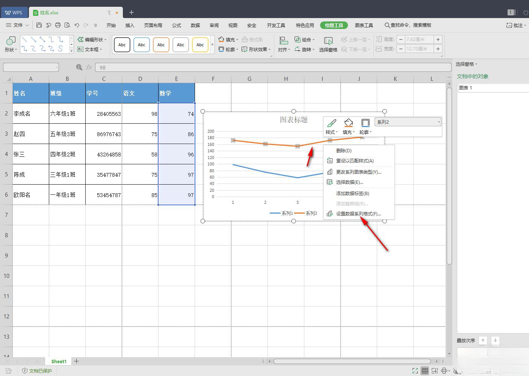Open the Name Box dropdown
The height and width of the screenshot is (376, 529).
point(57,68)
